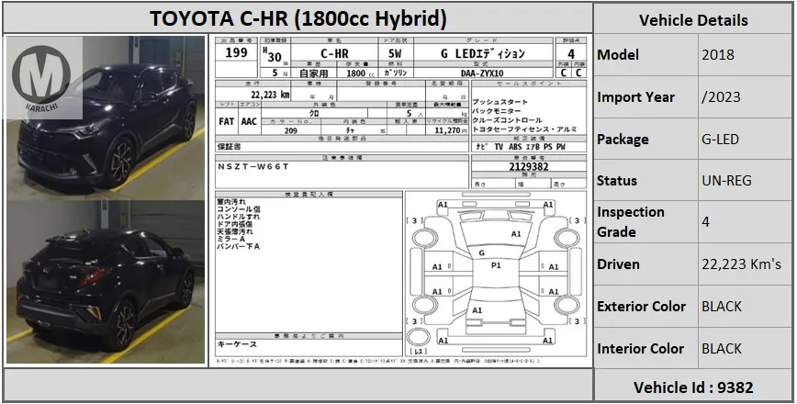Click the 'プッシュスタート' sales point line
Image resolution: width=797 pixels, height=404 pixels.
(500, 103)
